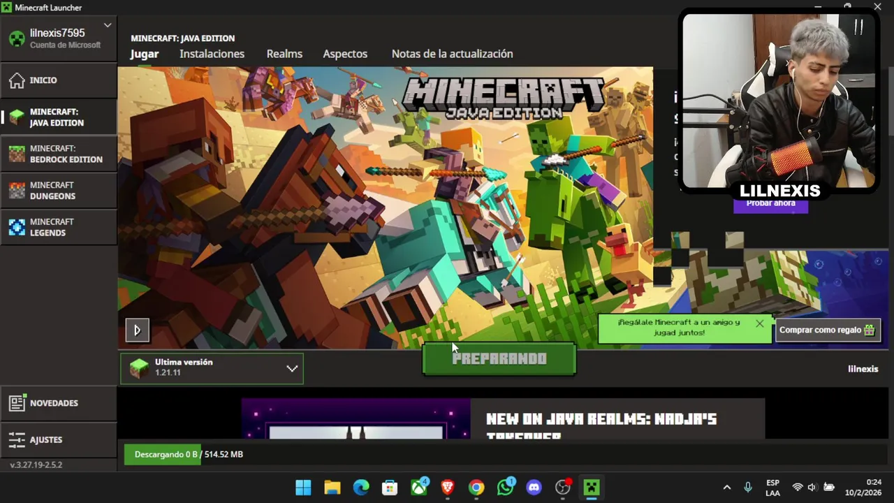894x503 pixels.
Task: Open volume control tray icon
Action: [812, 488]
